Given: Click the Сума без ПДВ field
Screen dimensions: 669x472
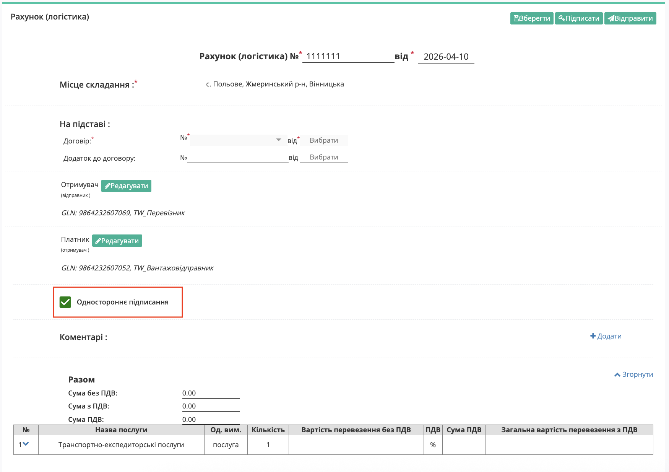Looking at the screenshot, I should coord(211,393).
